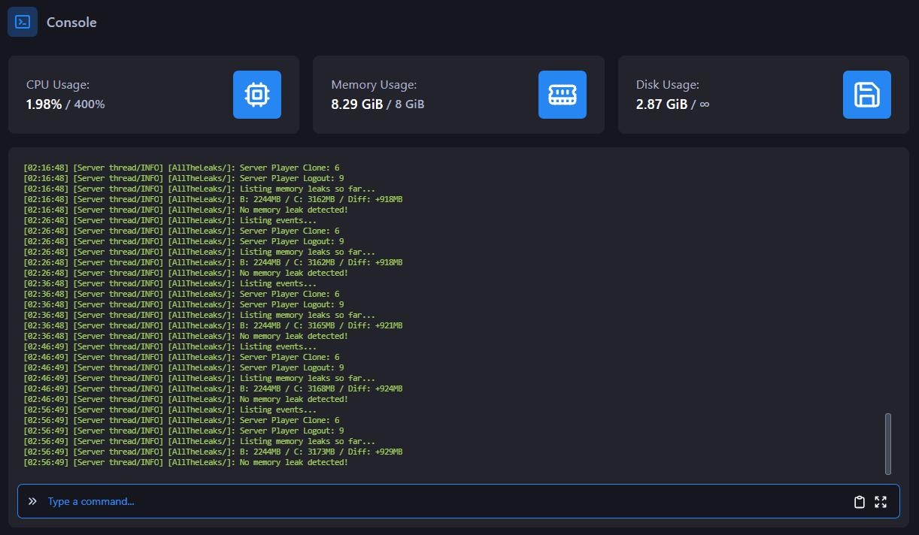Click the "/ 8 GiB" memory limit text

[x=405, y=104]
